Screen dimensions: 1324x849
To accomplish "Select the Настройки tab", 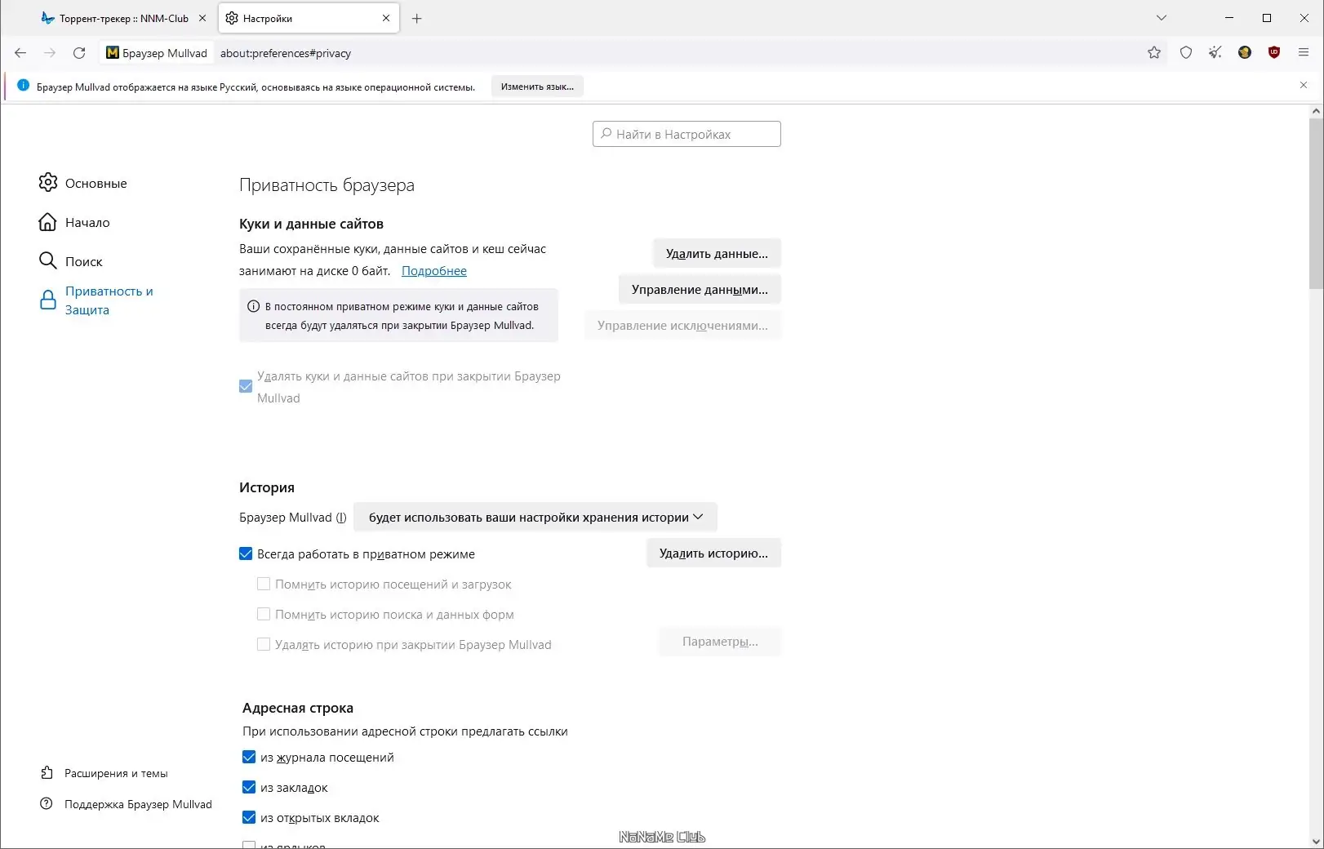I will (x=309, y=18).
